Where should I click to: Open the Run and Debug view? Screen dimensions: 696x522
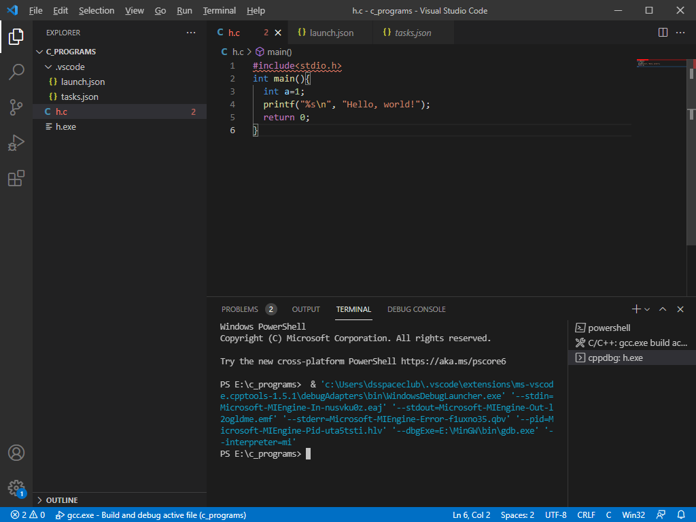click(16, 143)
